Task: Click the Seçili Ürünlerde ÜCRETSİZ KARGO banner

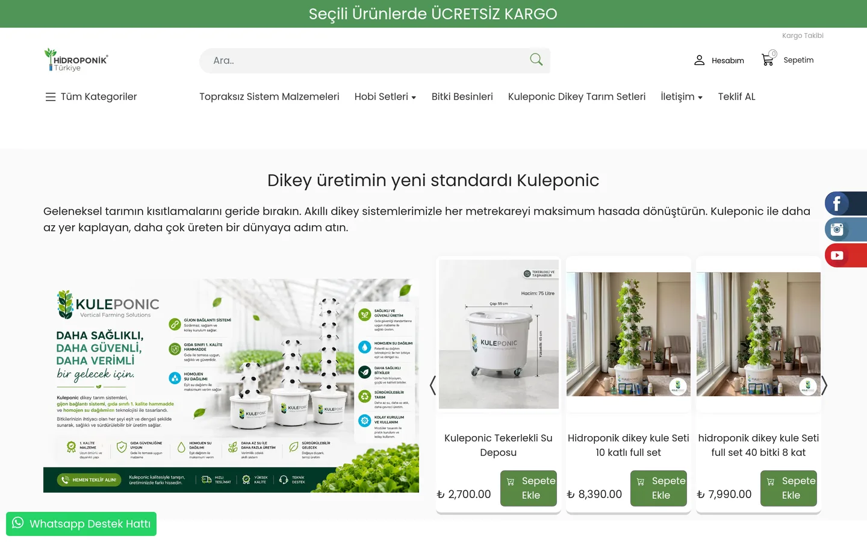Action: coord(433,14)
